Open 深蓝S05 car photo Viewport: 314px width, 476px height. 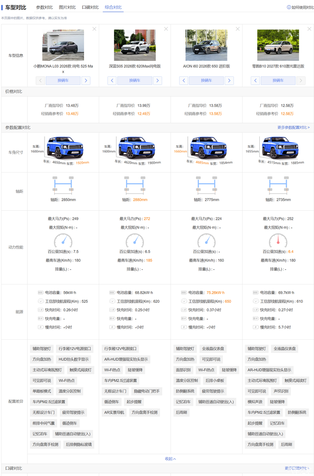pyautogui.click(x=135, y=45)
